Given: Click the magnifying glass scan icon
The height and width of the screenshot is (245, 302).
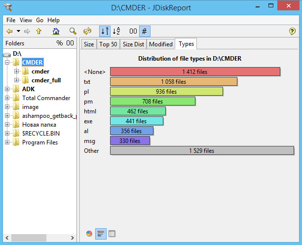Looking at the screenshot, I should [x=73, y=31].
